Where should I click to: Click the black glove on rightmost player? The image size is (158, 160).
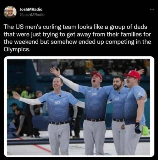click(x=138, y=128)
